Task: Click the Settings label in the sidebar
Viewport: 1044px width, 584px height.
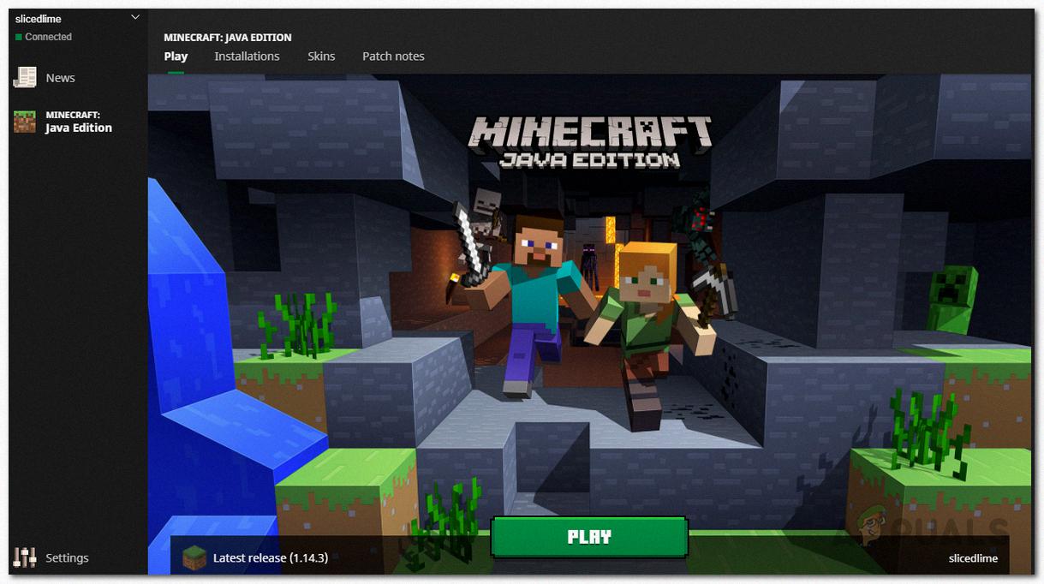Action: pos(67,558)
